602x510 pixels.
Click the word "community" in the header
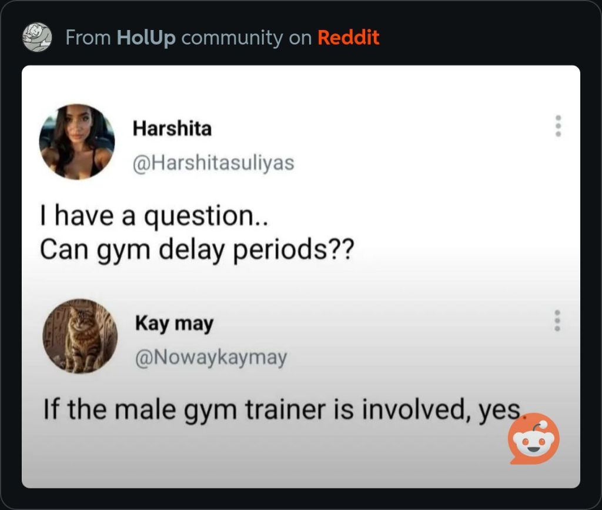232,38
